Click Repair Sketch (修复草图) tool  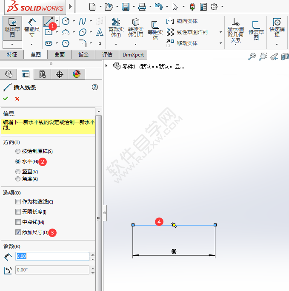click(256, 31)
